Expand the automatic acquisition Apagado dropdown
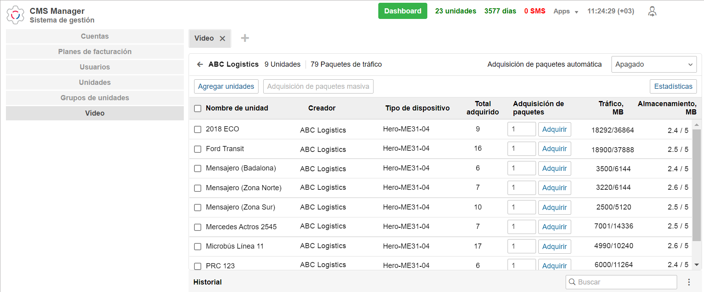This screenshot has height=292, width=704. [x=654, y=64]
